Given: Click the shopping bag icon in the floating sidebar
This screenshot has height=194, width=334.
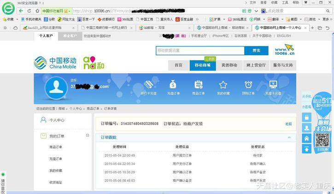Looking at the screenshot, I should pyautogui.click(x=306, y=117).
